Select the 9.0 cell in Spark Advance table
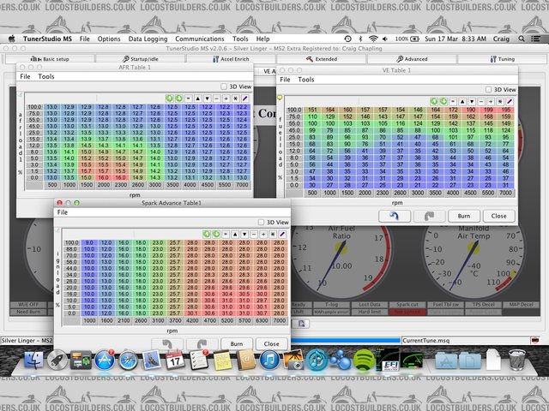The height and width of the screenshot is (411, 549). 89,242
